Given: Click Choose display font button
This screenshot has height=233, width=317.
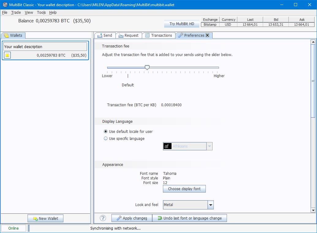Looking at the screenshot, I should point(184,189).
